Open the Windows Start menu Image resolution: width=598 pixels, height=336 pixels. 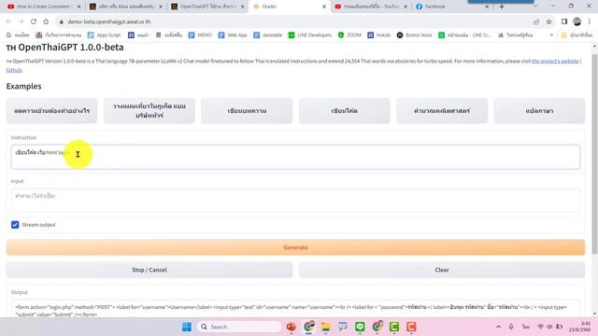pyautogui.click(x=187, y=327)
